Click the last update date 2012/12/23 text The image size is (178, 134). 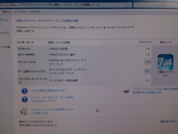(x=38, y=125)
